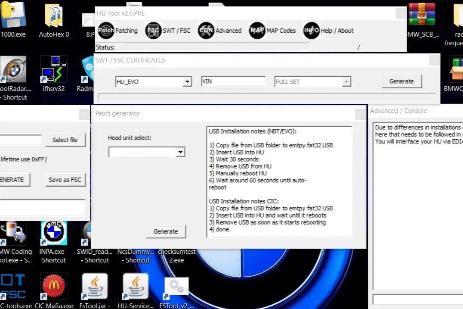The image size is (463, 309).
Task: Open the SWT / FSC section icon
Action: (x=153, y=31)
